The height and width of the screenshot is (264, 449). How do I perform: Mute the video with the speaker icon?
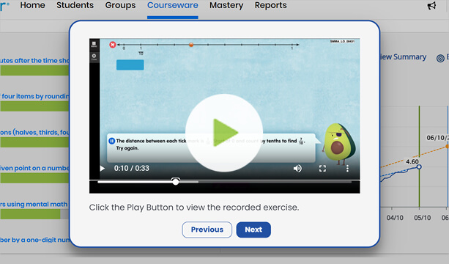[x=297, y=169]
